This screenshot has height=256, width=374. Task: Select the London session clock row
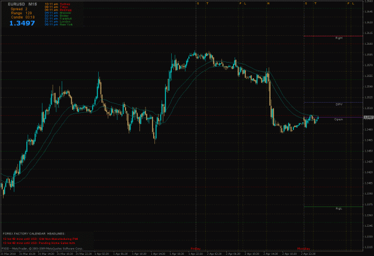coord(57,21)
